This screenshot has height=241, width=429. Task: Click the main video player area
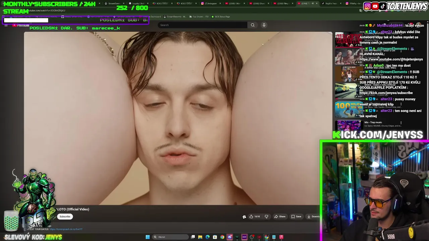click(x=178, y=118)
